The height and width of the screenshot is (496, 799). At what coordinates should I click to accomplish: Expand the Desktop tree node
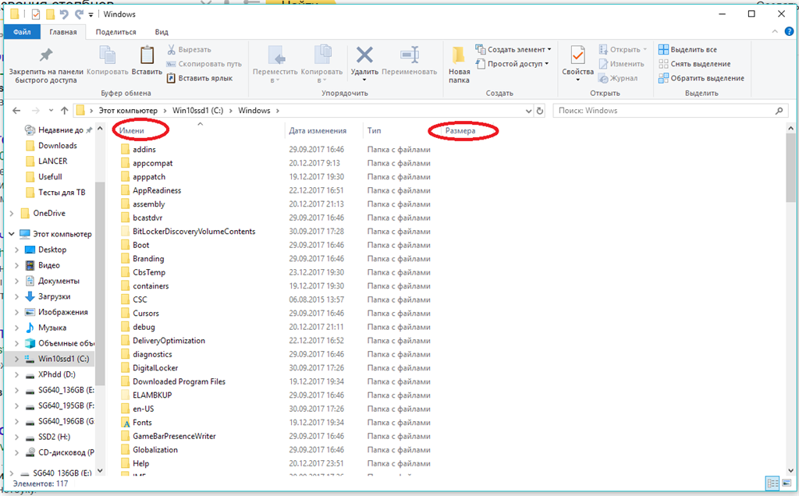click(17, 250)
